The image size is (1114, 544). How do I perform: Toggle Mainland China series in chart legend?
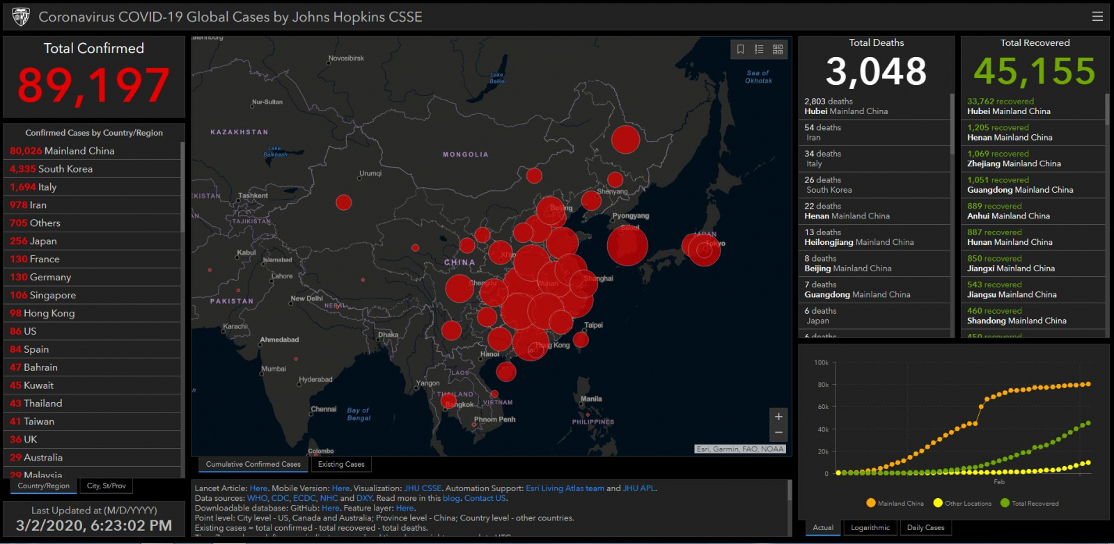point(895,503)
